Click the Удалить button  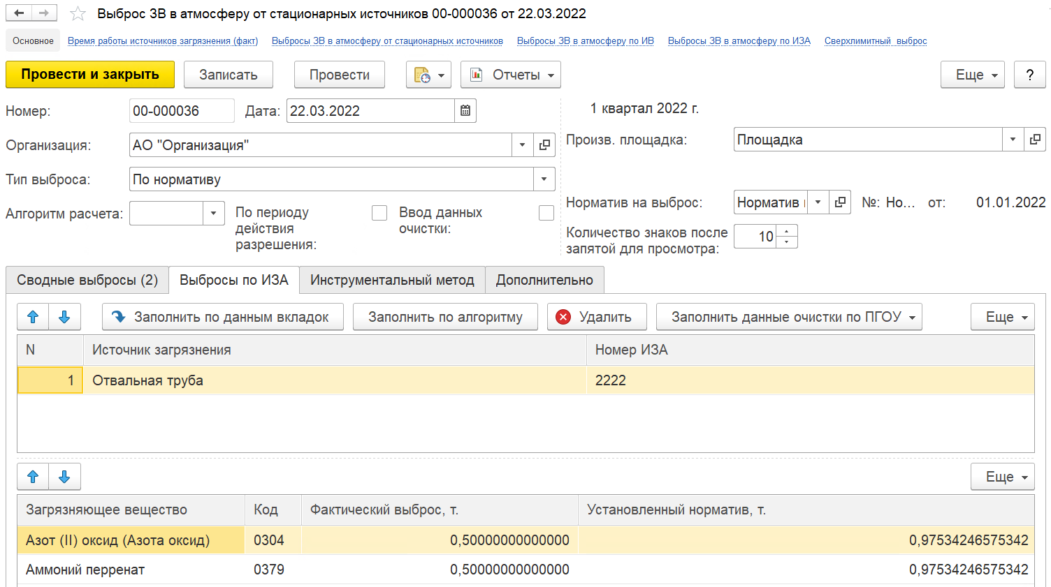(x=597, y=317)
